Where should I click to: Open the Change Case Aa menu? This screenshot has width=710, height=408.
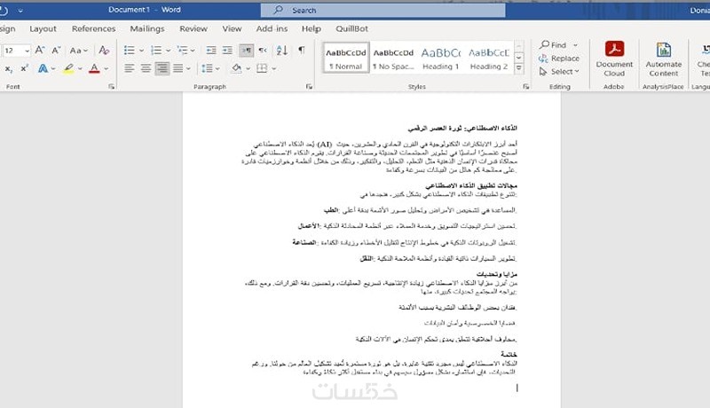click(x=78, y=51)
